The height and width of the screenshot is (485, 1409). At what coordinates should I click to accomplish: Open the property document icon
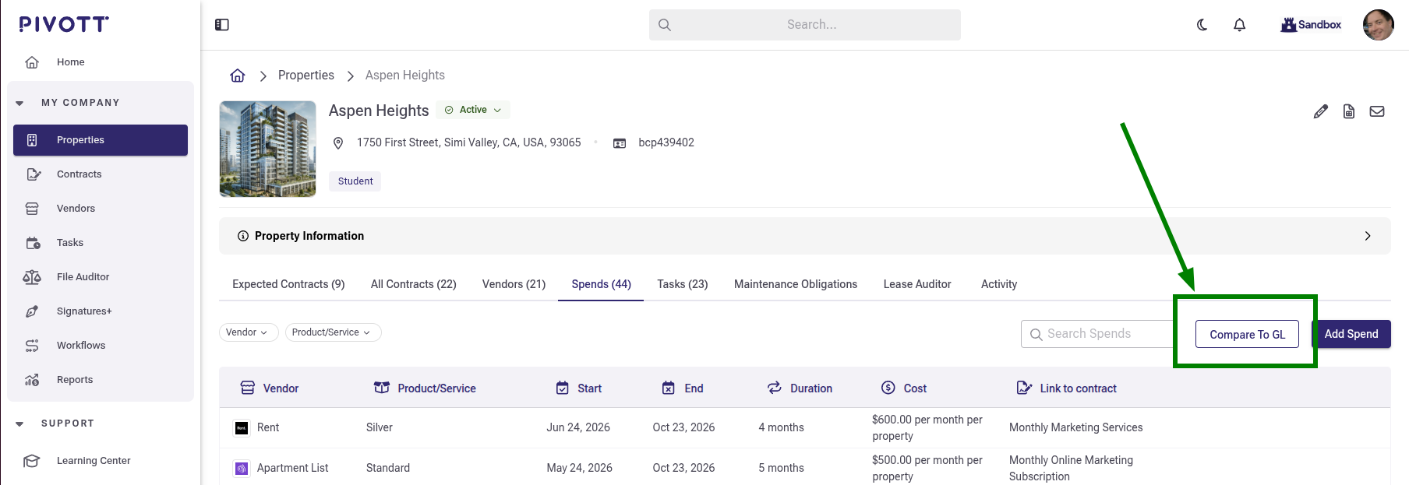[1349, 111]
